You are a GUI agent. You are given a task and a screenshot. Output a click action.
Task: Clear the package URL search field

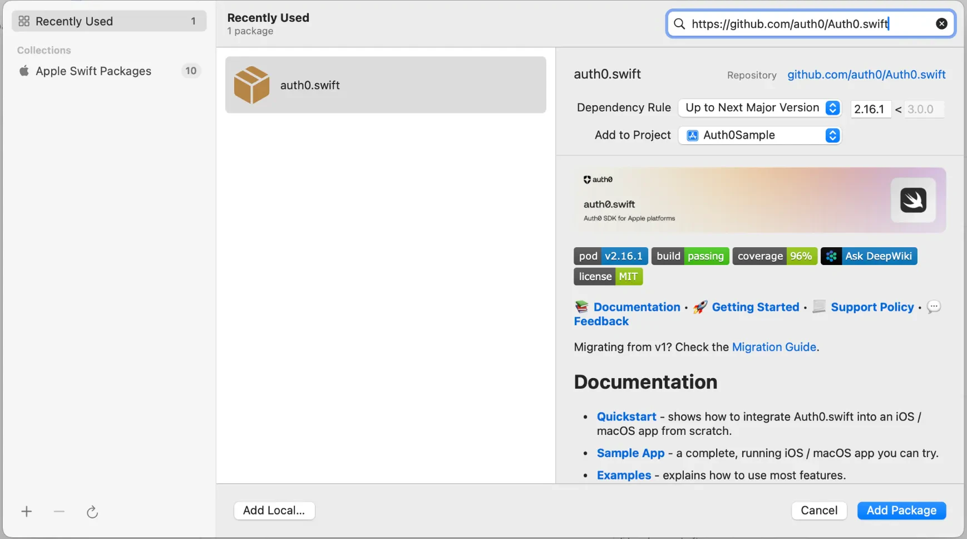point(941,23)
